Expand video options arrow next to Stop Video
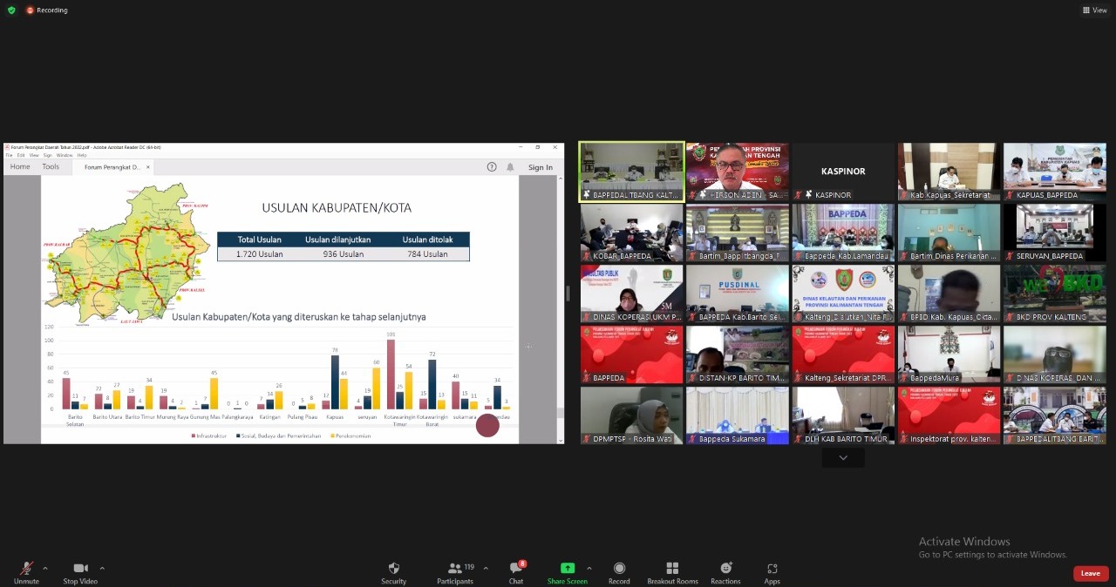Screen dimensions: 1116x587 tap(102, 568)
